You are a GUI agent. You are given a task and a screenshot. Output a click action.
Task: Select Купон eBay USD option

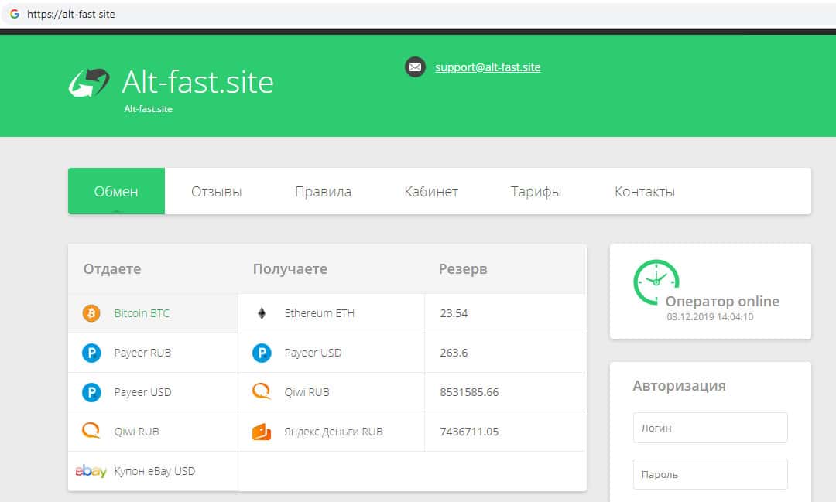coord(155,471)
